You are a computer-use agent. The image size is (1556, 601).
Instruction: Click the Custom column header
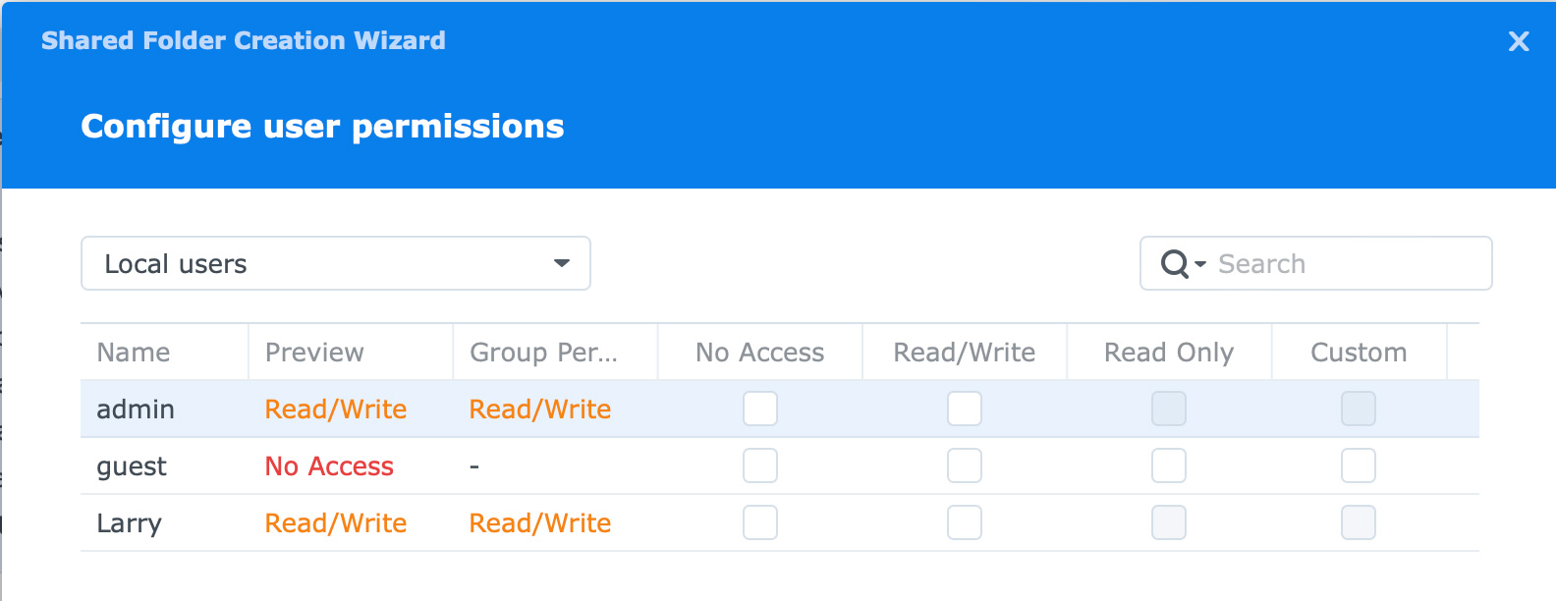(1359, 353)
